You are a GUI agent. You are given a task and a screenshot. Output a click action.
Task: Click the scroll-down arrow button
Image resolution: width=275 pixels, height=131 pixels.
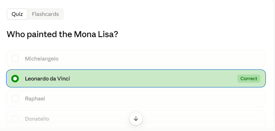[136, 119]
